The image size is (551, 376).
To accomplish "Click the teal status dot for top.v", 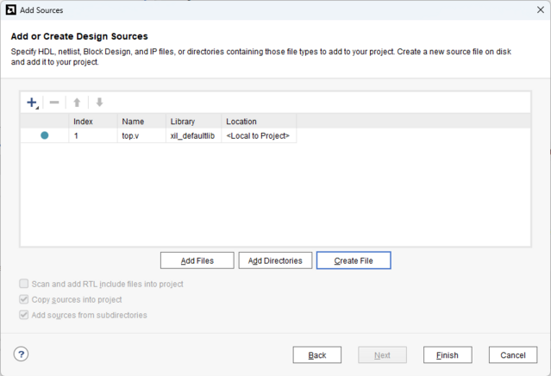I will [x=45, y=135].
